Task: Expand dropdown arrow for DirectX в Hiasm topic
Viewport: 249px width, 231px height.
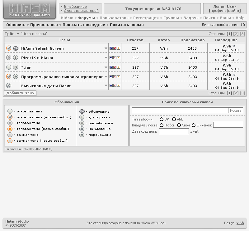Action: [x=106, y=58]
